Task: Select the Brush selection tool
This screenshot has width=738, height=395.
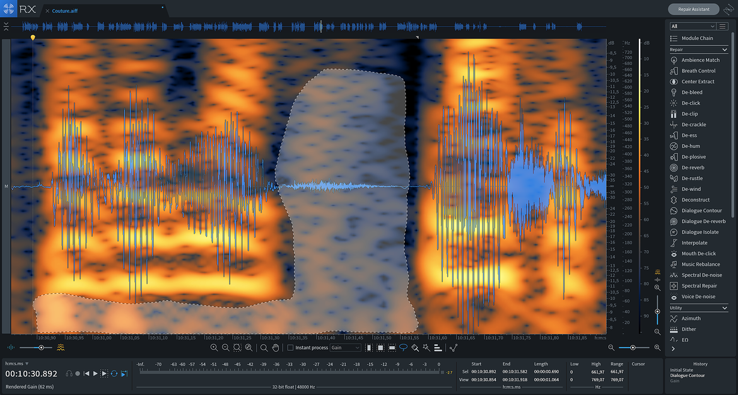Action: point(415,348)
